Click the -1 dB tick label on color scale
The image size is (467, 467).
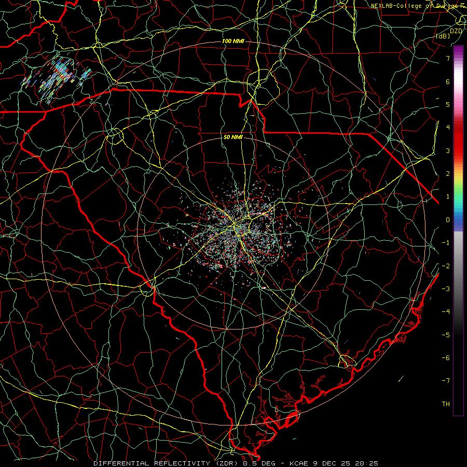click(x=446, y=243)
